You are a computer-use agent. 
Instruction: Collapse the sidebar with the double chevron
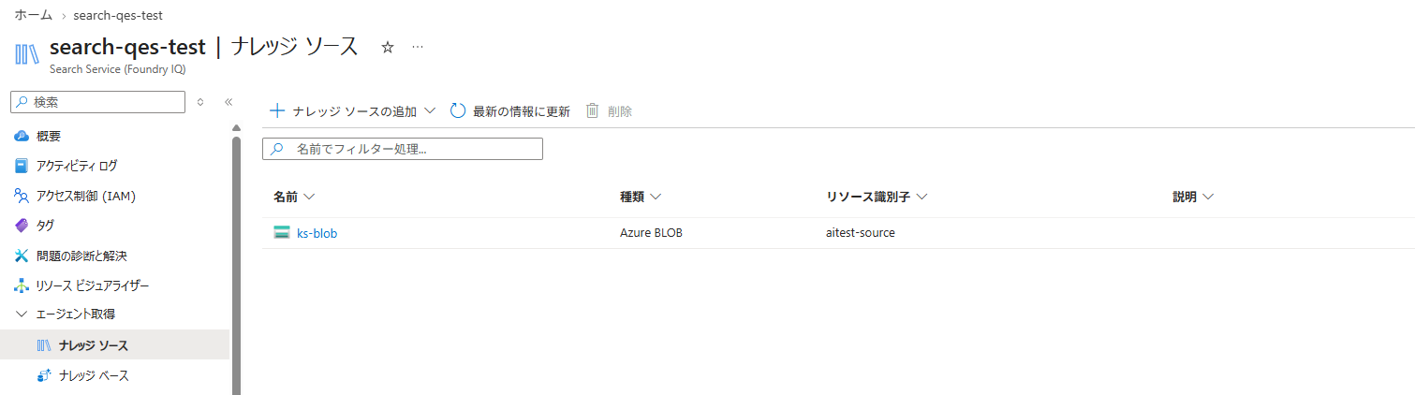tap(228, 102)
